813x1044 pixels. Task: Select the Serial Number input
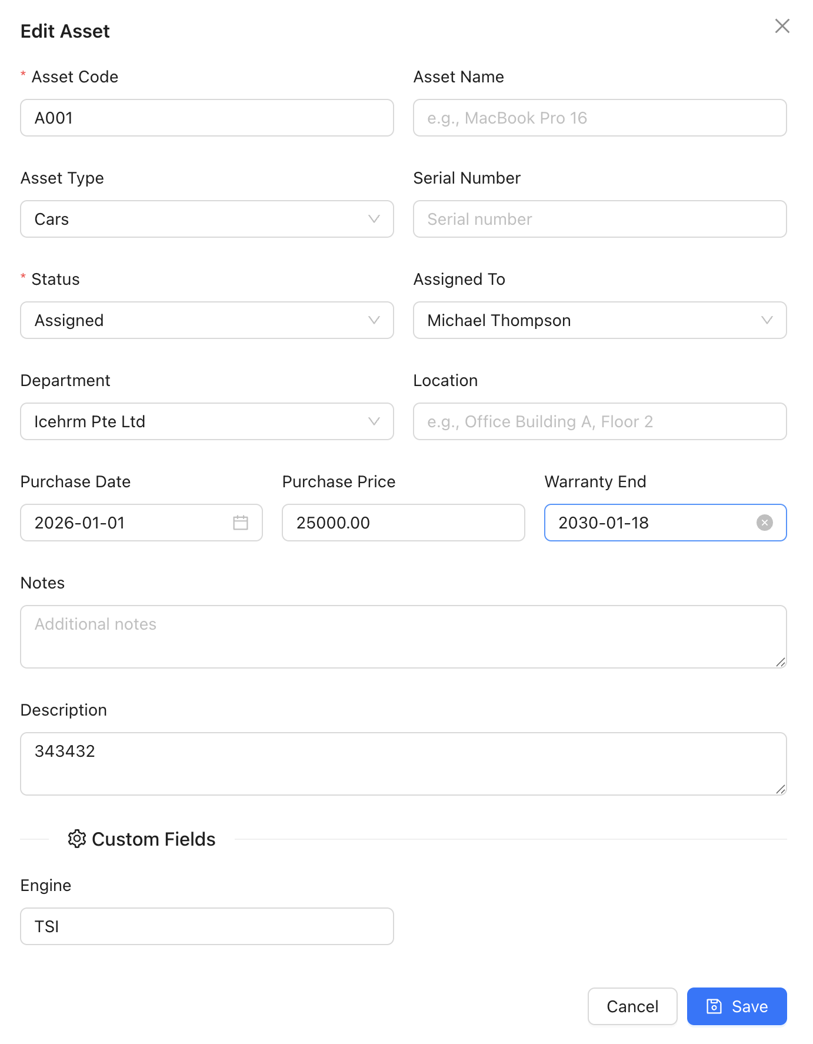(x=599, y=219)
